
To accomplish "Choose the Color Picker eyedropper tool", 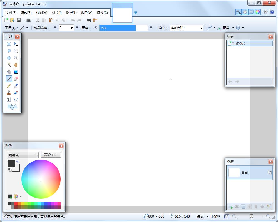I will pyautogui.click(x=16, y=86).
